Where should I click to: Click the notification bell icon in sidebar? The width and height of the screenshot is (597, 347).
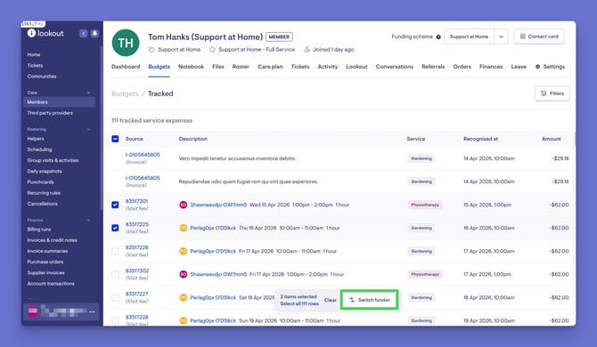coord(94,34)
